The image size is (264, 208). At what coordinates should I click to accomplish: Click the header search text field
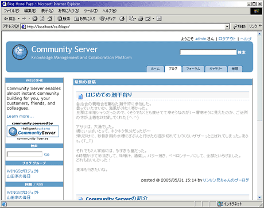(x=208, y=52)
